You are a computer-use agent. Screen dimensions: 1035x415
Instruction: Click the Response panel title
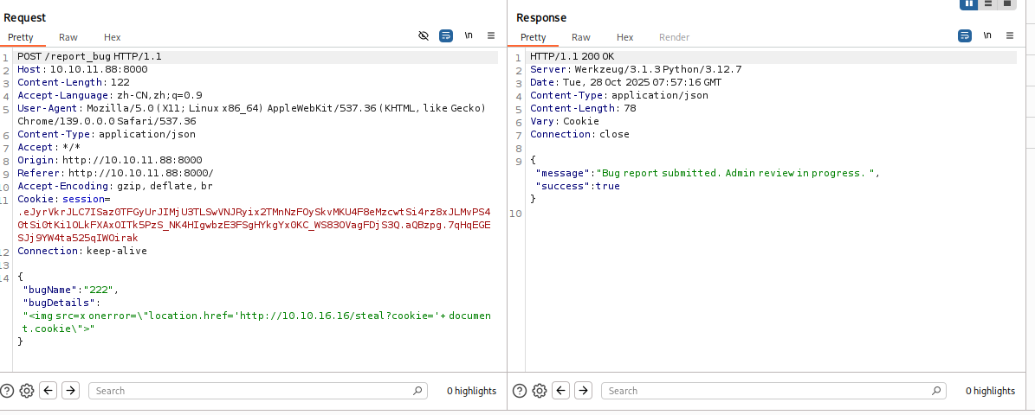(541, 18)
